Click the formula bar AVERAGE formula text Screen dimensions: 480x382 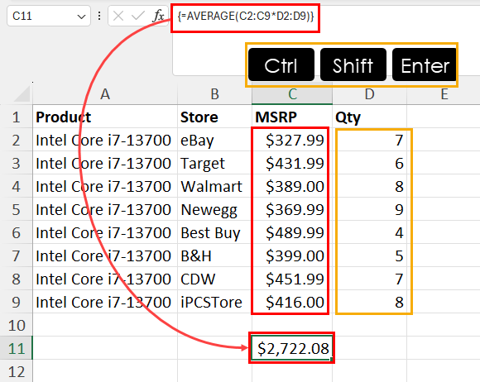point(246,16)
